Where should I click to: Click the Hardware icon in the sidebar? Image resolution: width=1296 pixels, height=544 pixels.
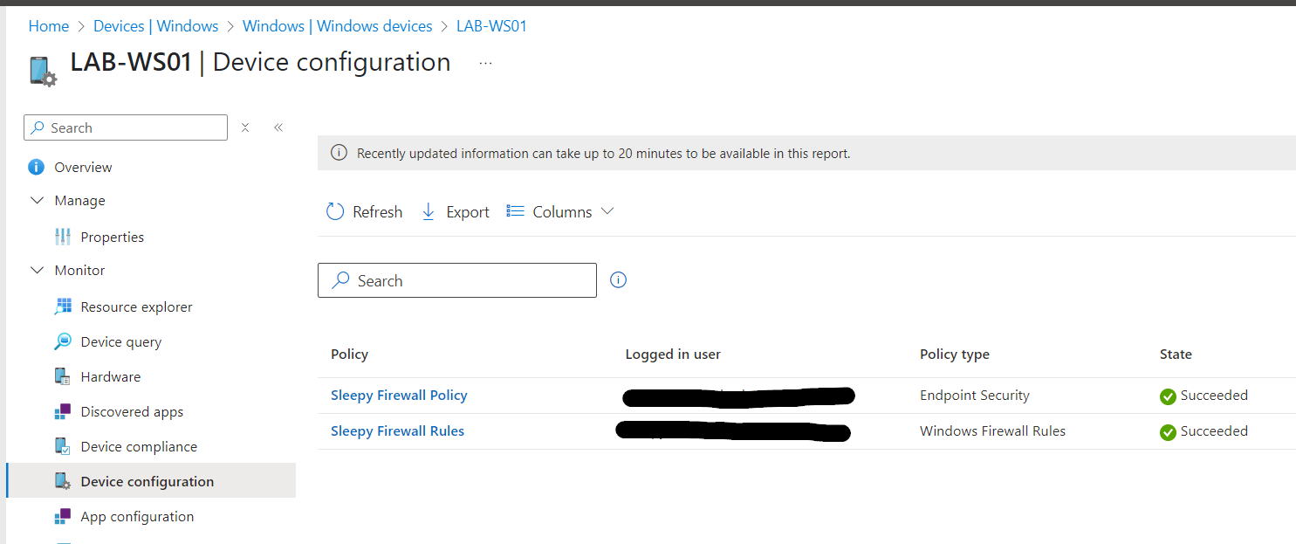(63, 376)
